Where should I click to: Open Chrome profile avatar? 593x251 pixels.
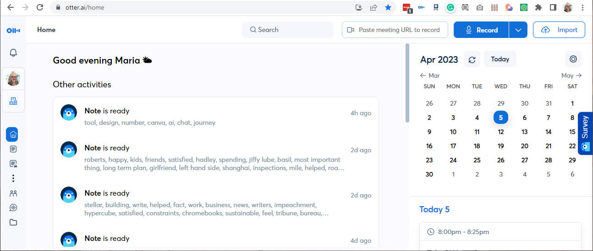point(568,7)
